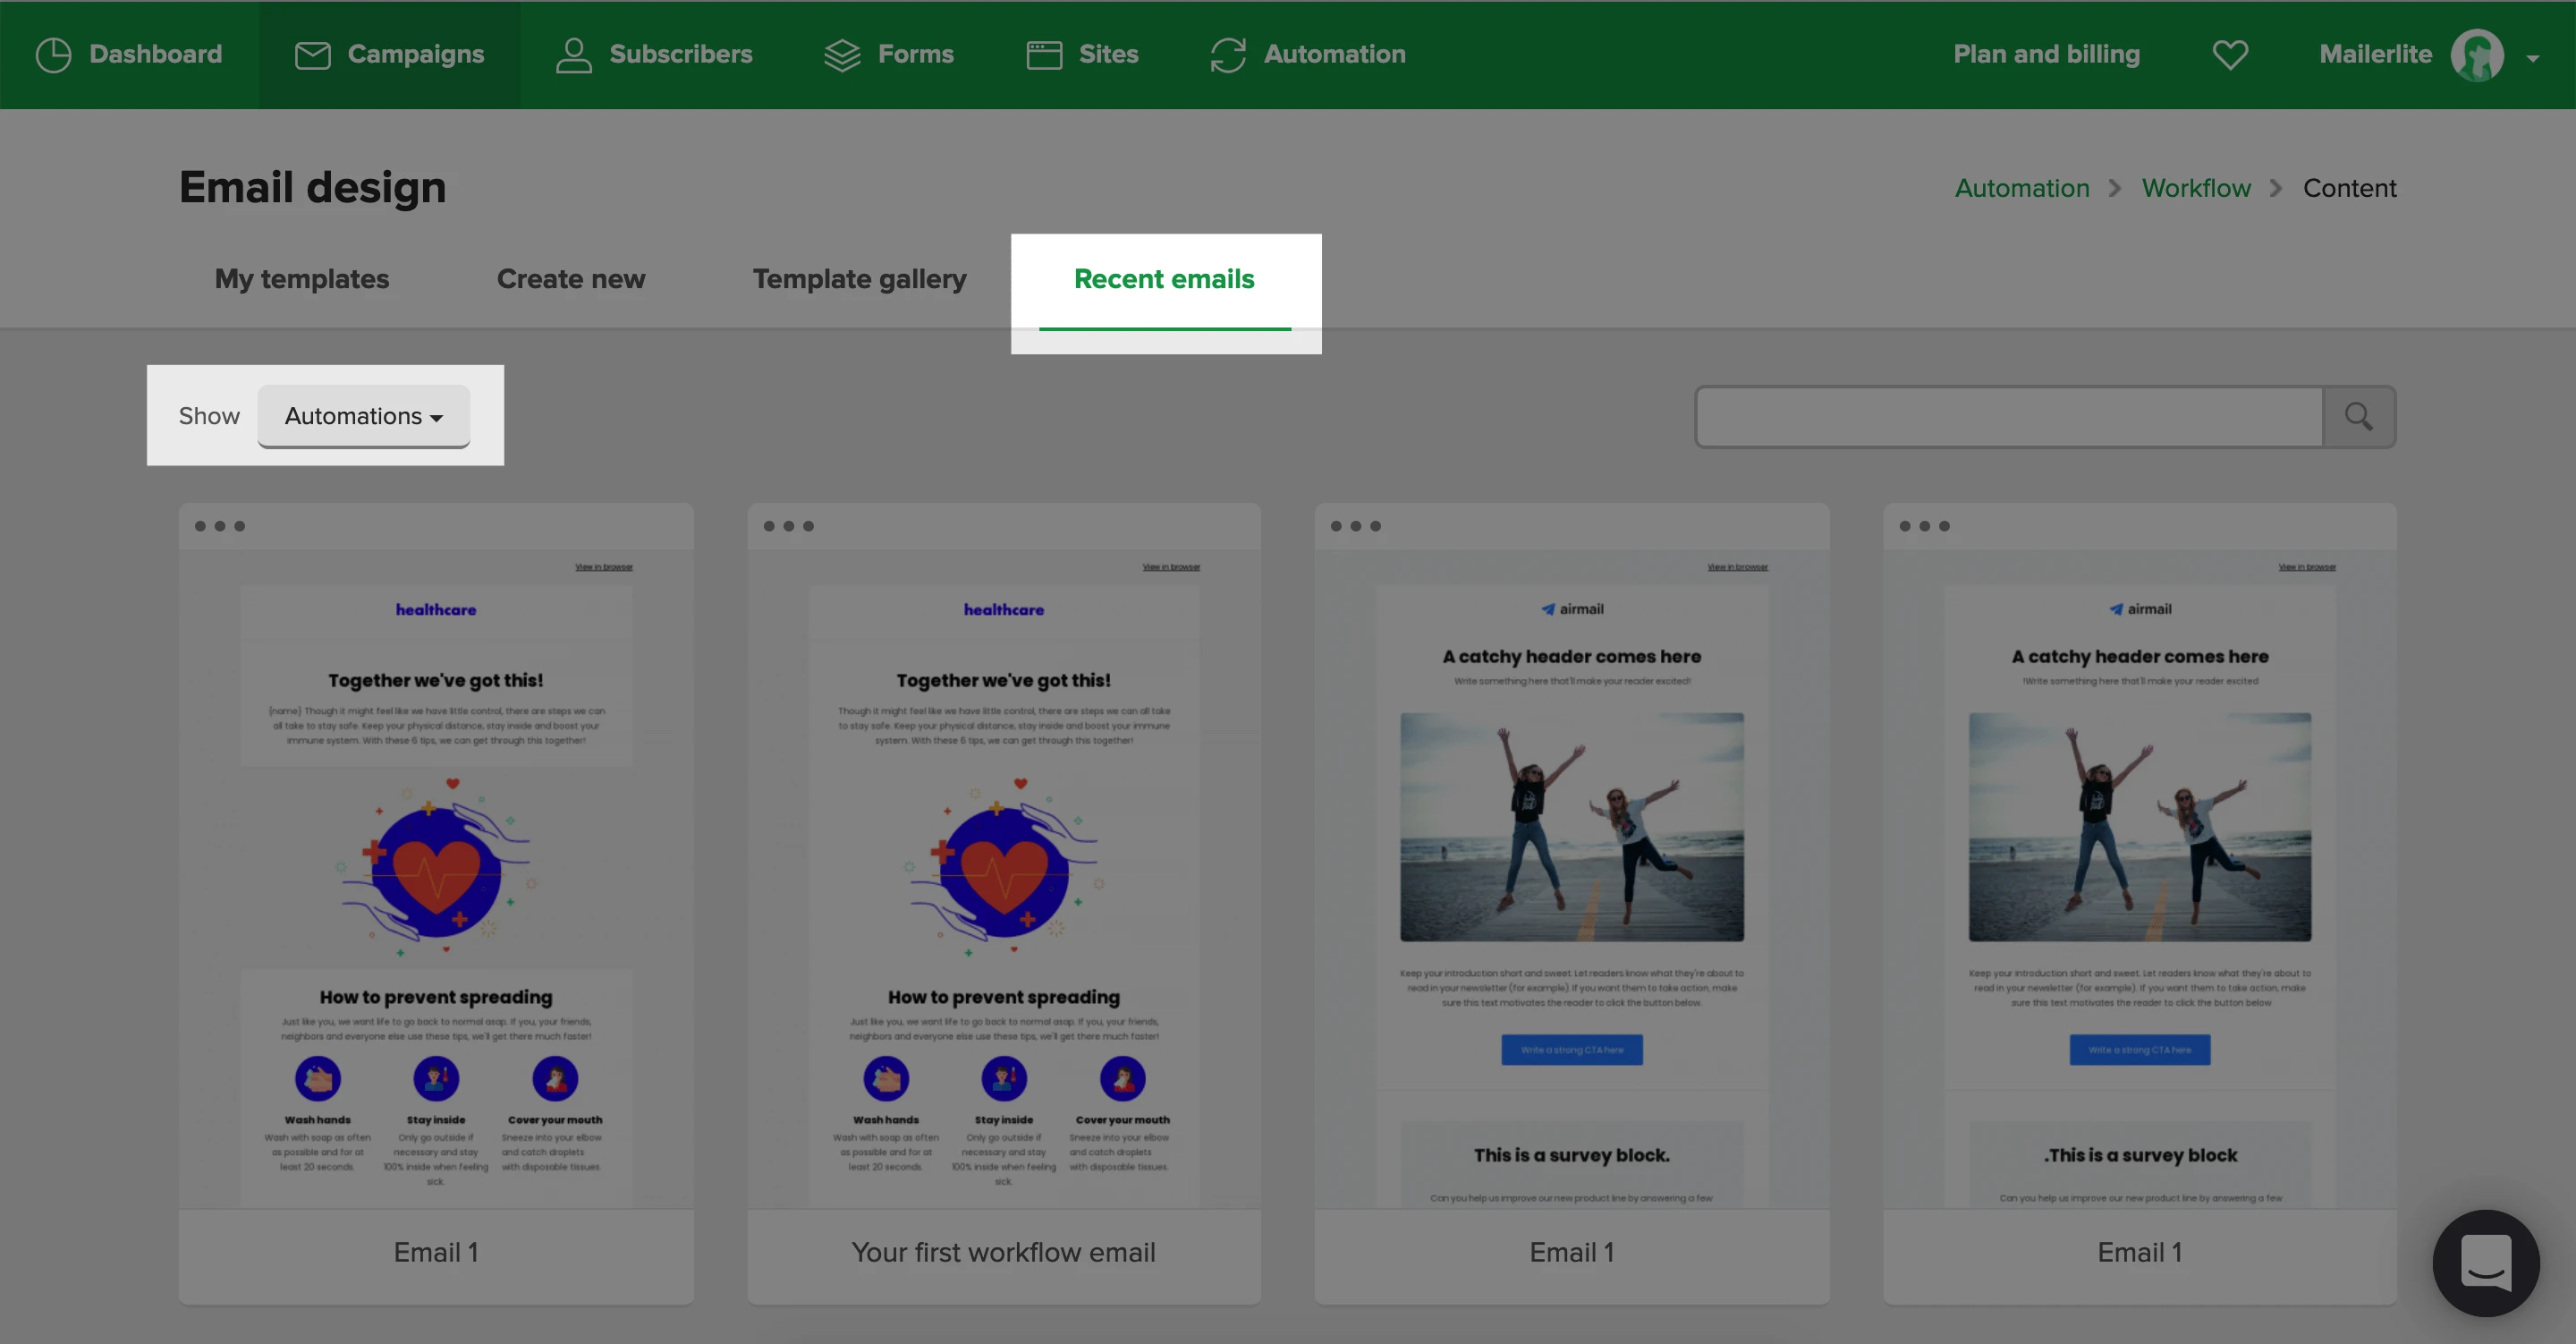Click the heart icon in navbar
Viewport: 2576px width, 1344px height.
point(2229,55)
